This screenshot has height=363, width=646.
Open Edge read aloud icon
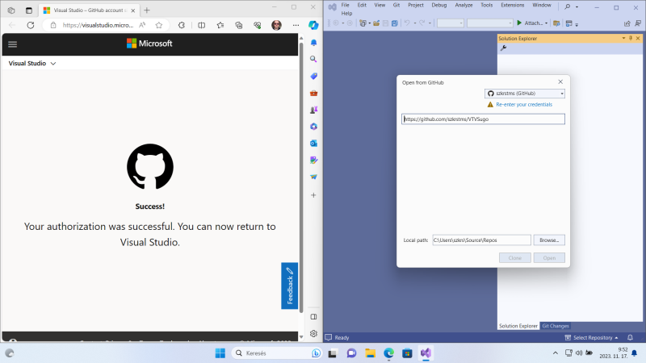(x=142, y=25)
